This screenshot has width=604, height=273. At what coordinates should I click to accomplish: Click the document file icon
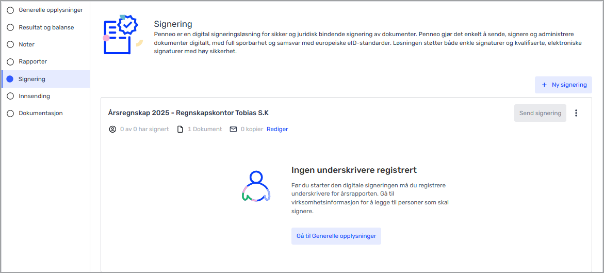pos(180,129)
